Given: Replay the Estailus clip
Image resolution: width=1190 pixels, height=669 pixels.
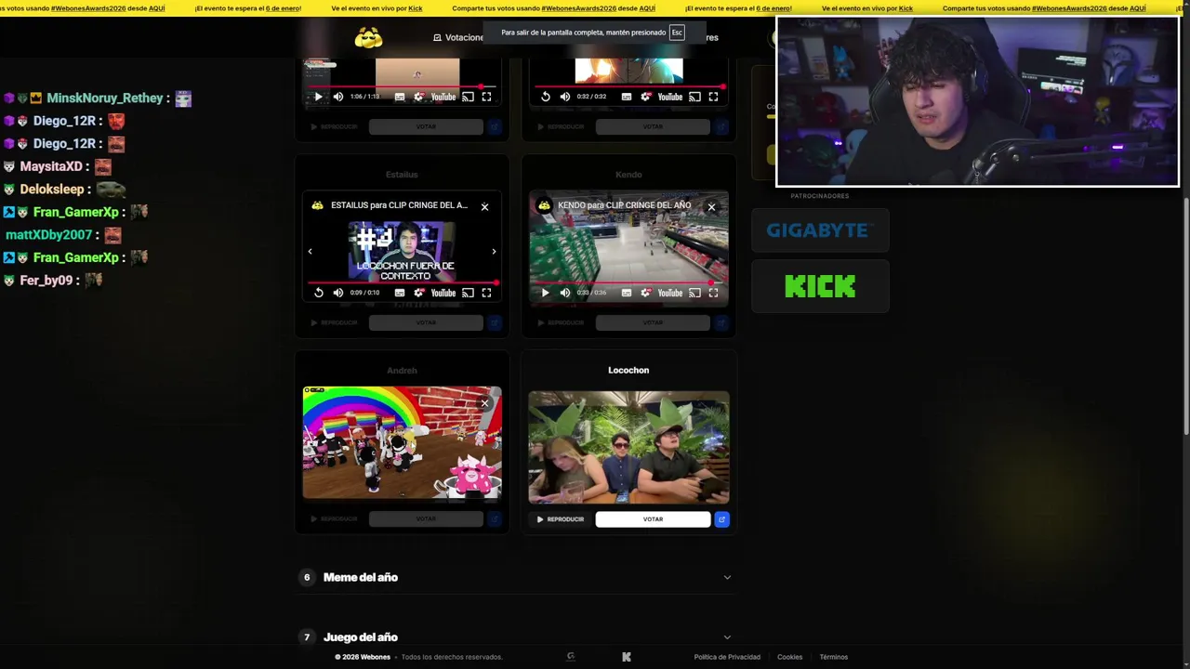Looking at the screenshot, I should tap(318, 293).
